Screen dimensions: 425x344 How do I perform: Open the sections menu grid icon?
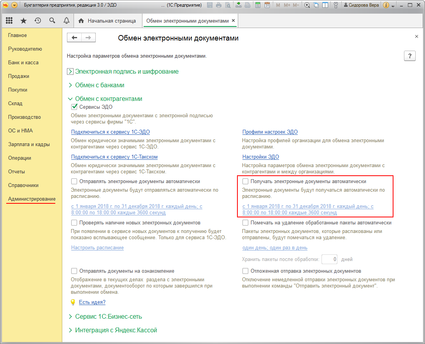[x=9, y=21]
